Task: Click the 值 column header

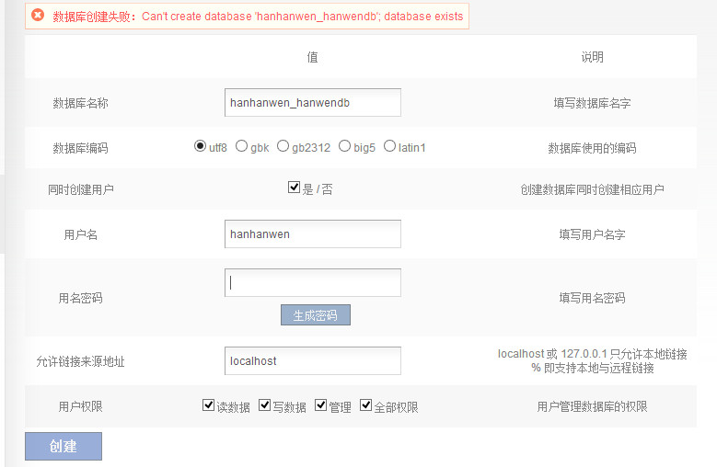Action: (x=312, y=57)
